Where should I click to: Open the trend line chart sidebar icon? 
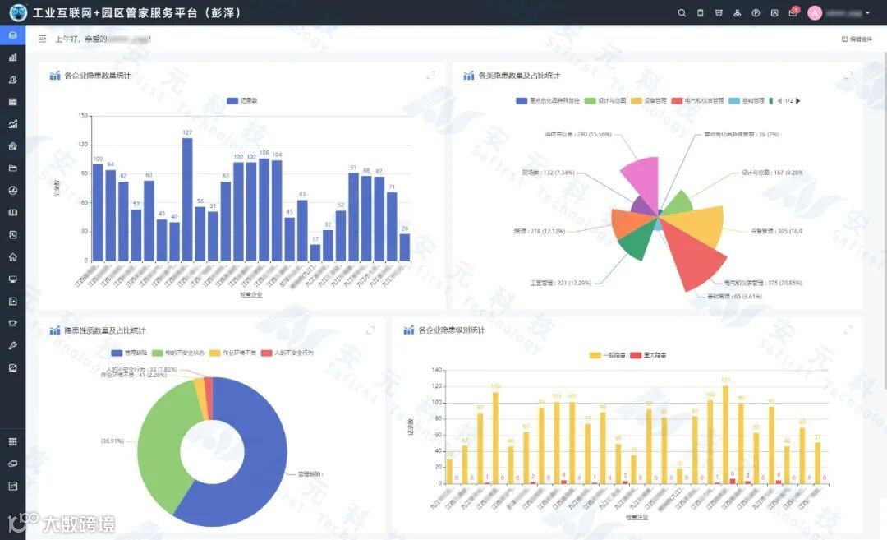[12, 124]
